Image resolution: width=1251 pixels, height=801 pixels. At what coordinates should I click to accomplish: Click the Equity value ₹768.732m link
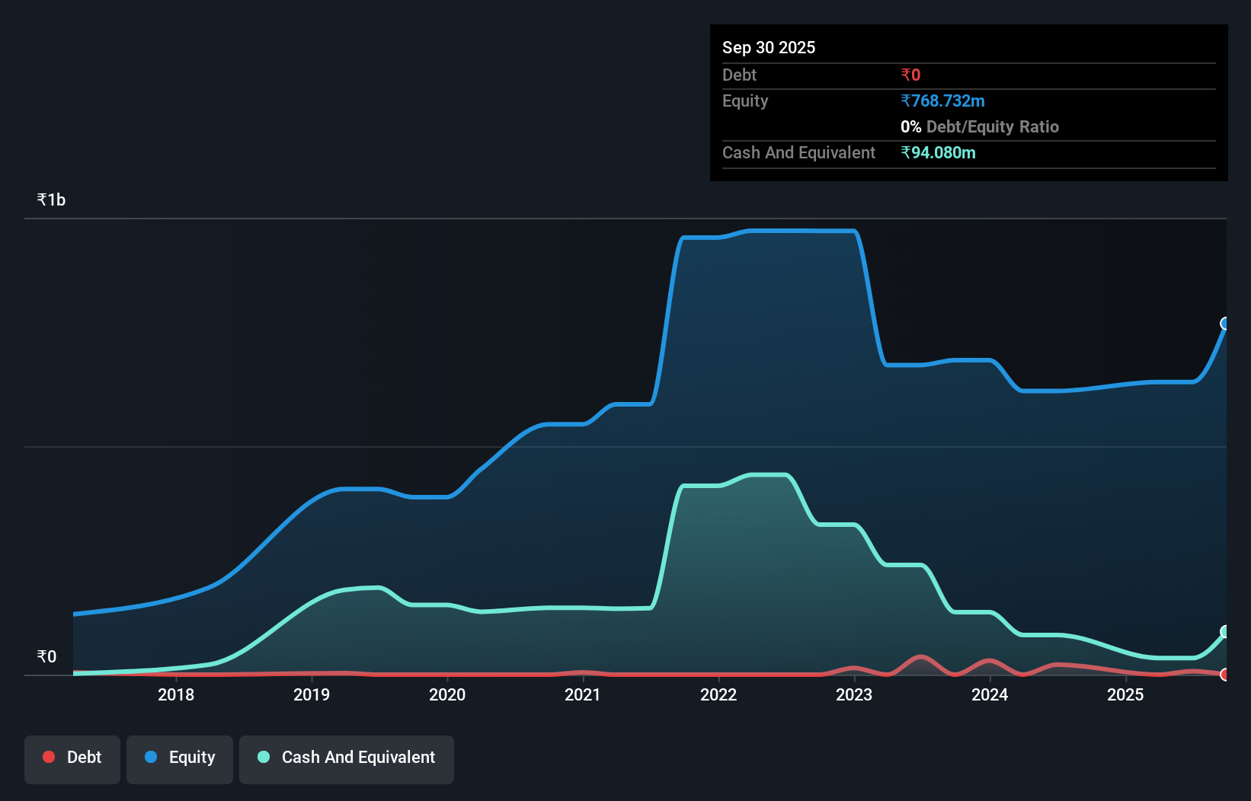coord(942,101)
